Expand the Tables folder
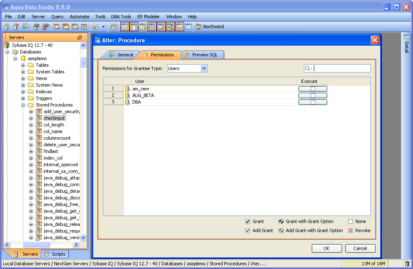This screenshot has height=269, width=413. (23, 65)
